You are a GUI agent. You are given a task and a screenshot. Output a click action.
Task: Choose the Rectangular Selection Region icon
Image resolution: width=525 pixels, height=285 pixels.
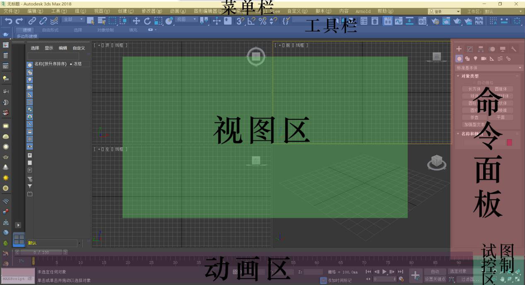point(112,21)
